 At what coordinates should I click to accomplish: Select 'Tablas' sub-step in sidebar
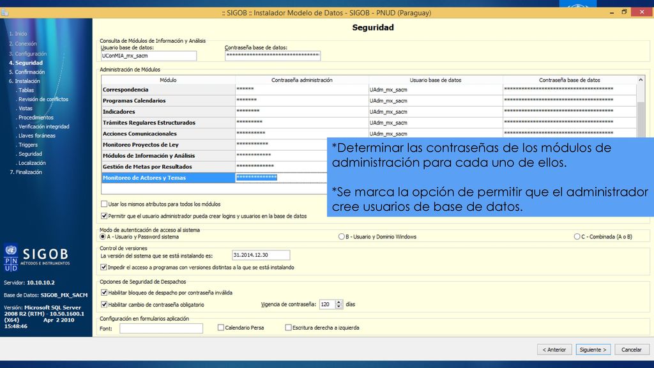25,90
